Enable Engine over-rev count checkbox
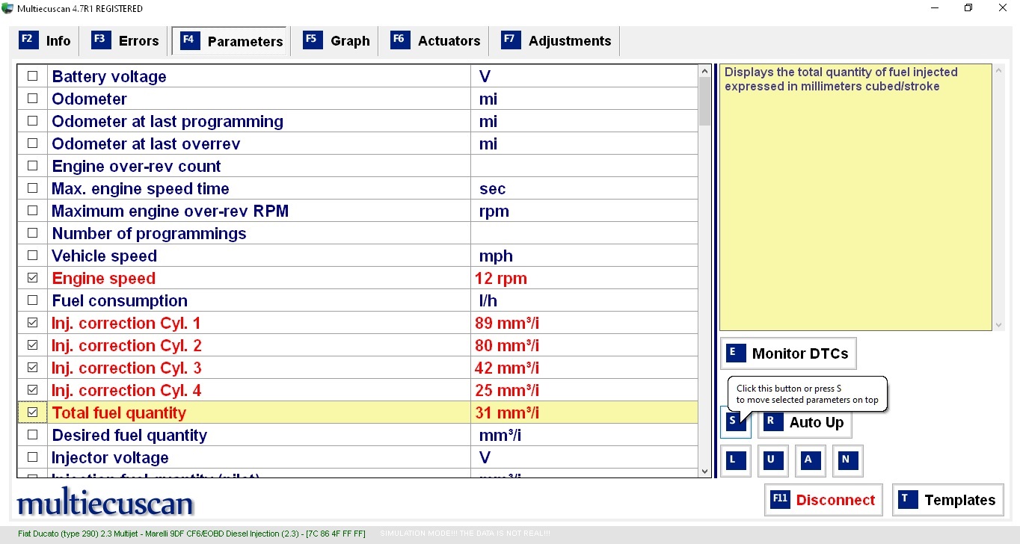The image size is (1020, 544). click(32, 166)
